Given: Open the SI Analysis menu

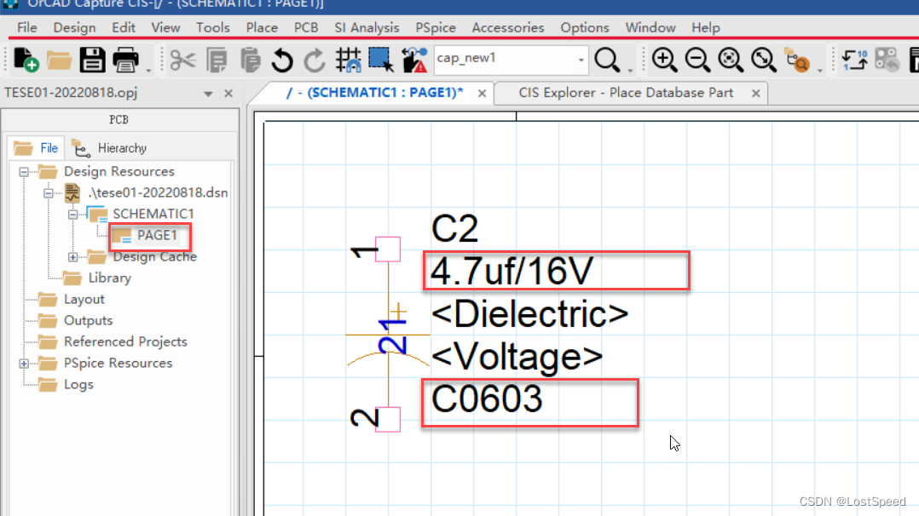Looking at the screenshot, I should [x=367, y=27].
